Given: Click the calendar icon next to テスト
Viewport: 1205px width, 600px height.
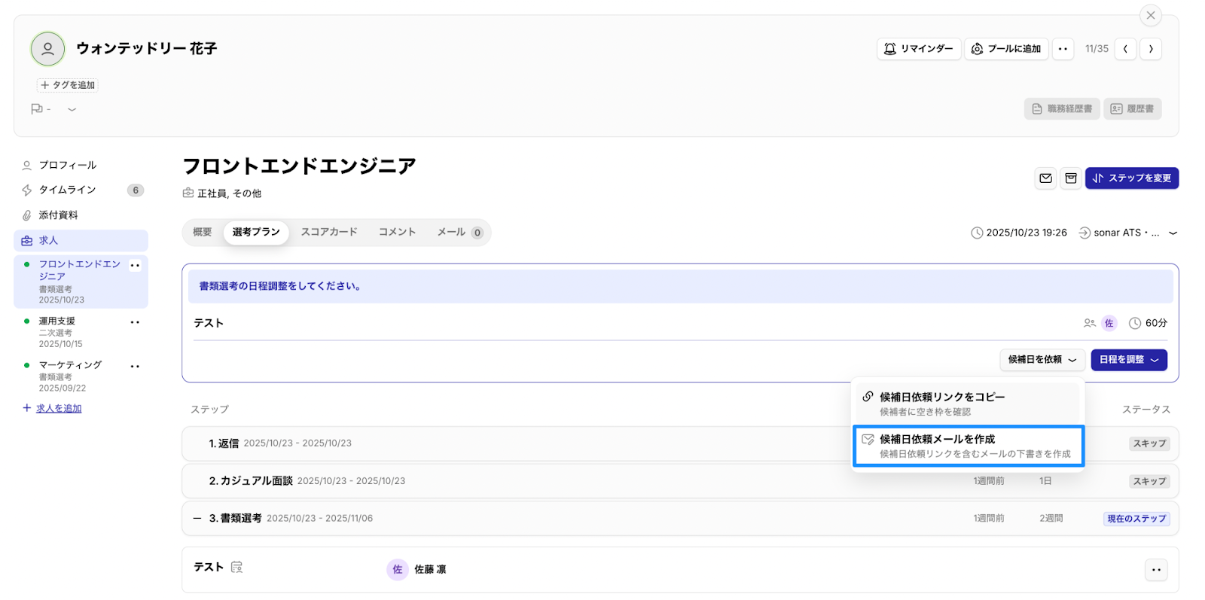Looking at the screenshot, I should (236, 567).
